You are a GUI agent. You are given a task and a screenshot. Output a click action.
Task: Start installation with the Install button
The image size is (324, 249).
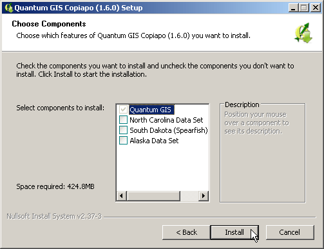pos(234,232)
